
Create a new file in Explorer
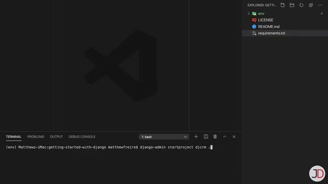pyautogui.click(x=282, y=5)
